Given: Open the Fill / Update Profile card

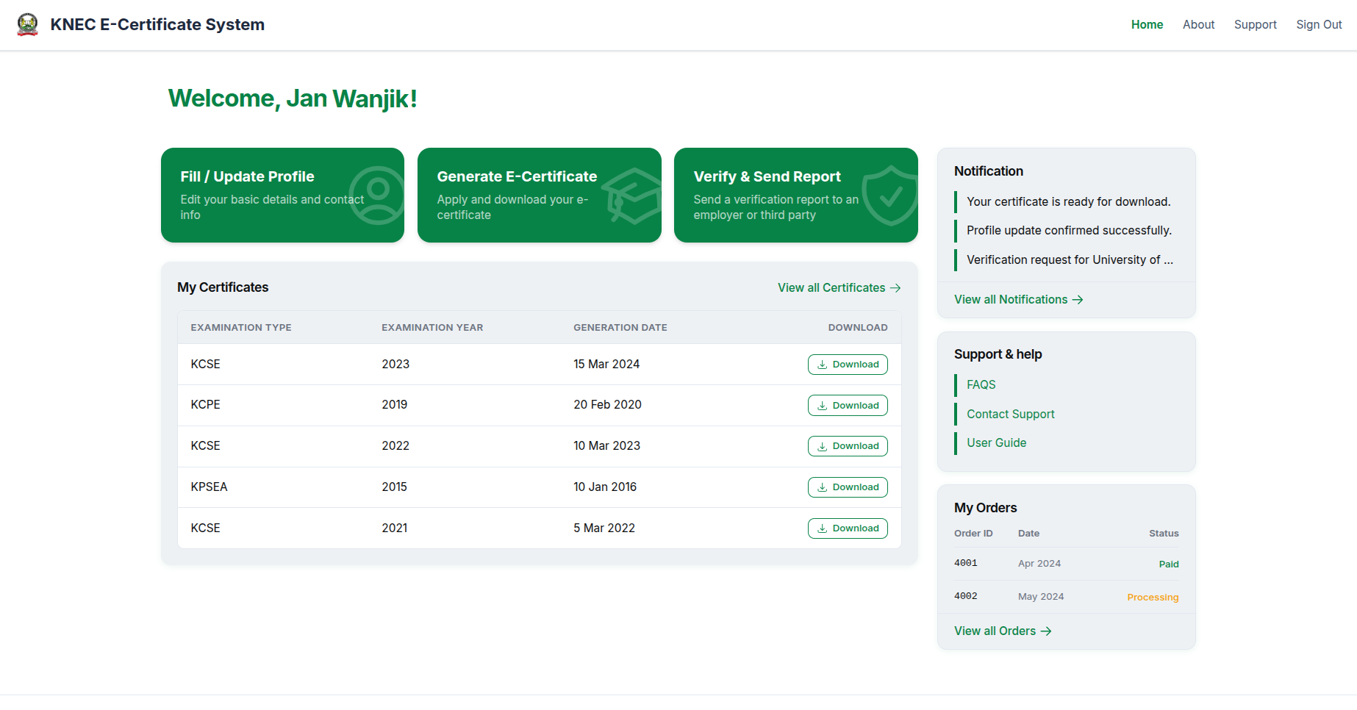Looking at the screenshot, I should point(282,195).
